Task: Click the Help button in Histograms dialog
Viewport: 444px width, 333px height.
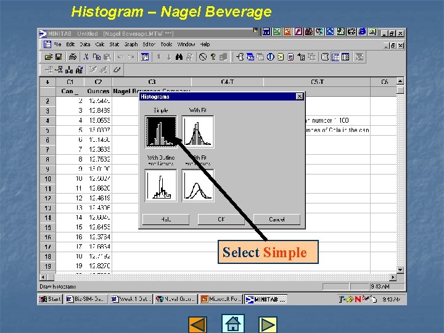Action: click(166, 220)
